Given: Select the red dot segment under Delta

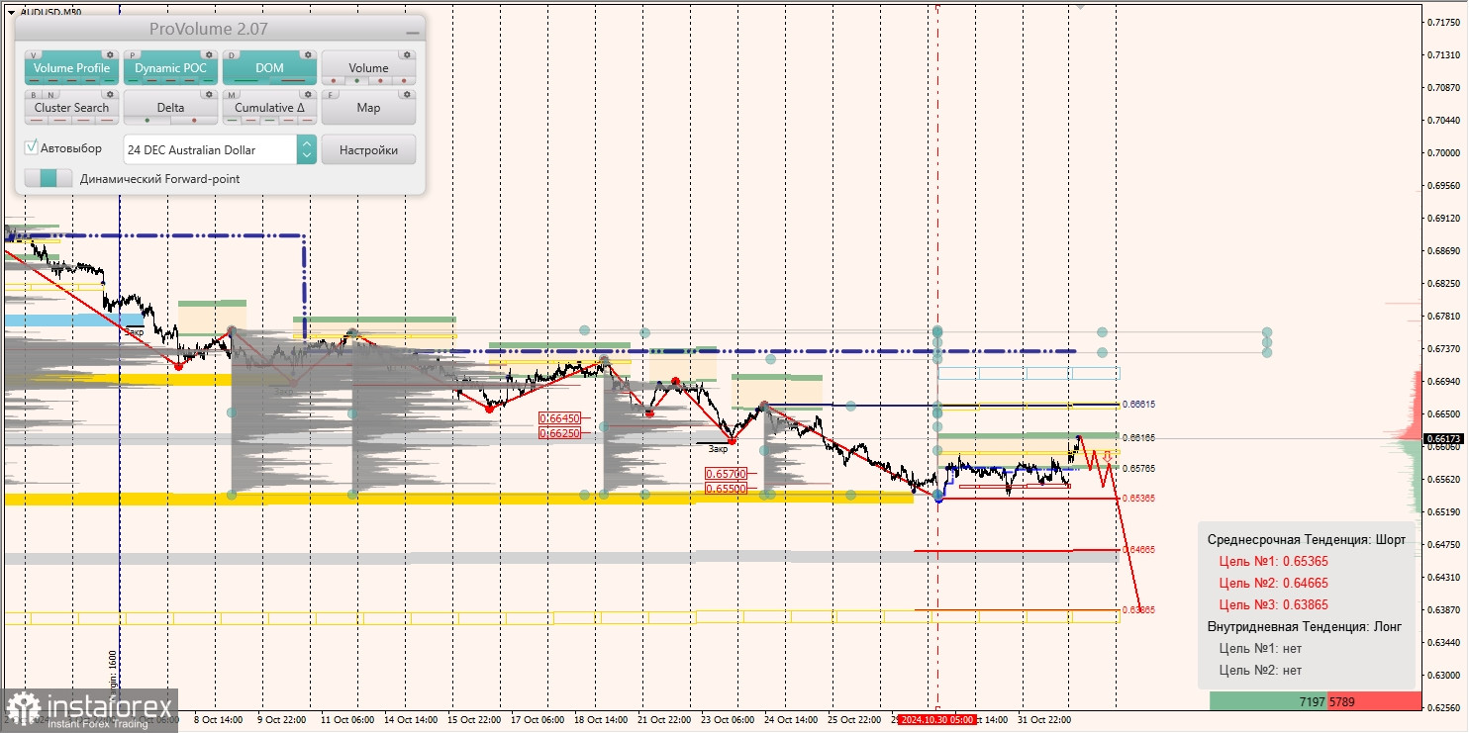Looking at the screenshot, I should coord(194,121).
